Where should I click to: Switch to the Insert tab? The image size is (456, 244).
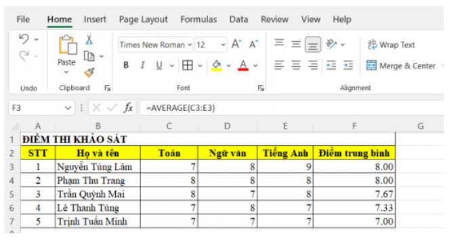click(95, 20)
